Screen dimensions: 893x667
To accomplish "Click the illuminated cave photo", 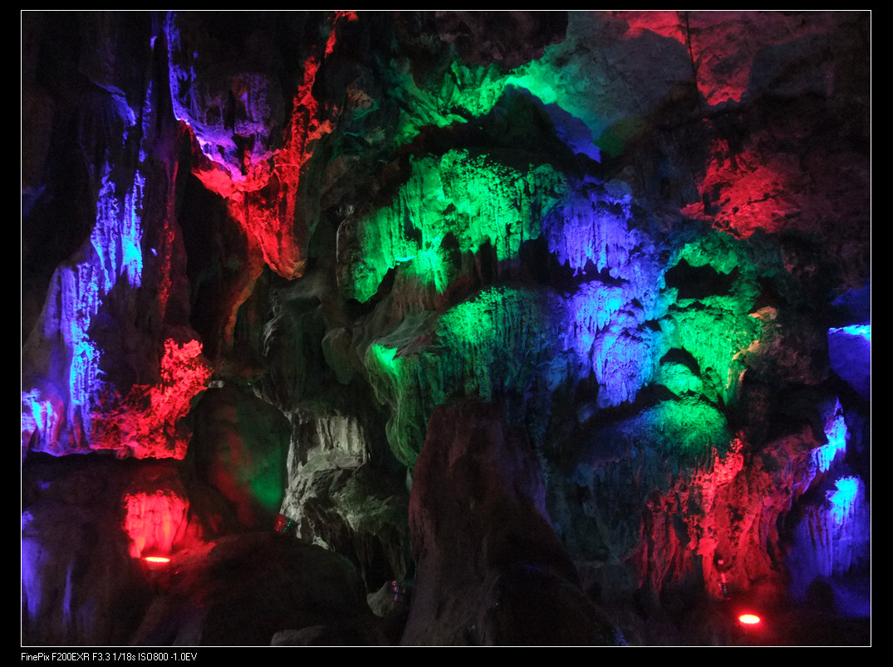I will 446,329.
